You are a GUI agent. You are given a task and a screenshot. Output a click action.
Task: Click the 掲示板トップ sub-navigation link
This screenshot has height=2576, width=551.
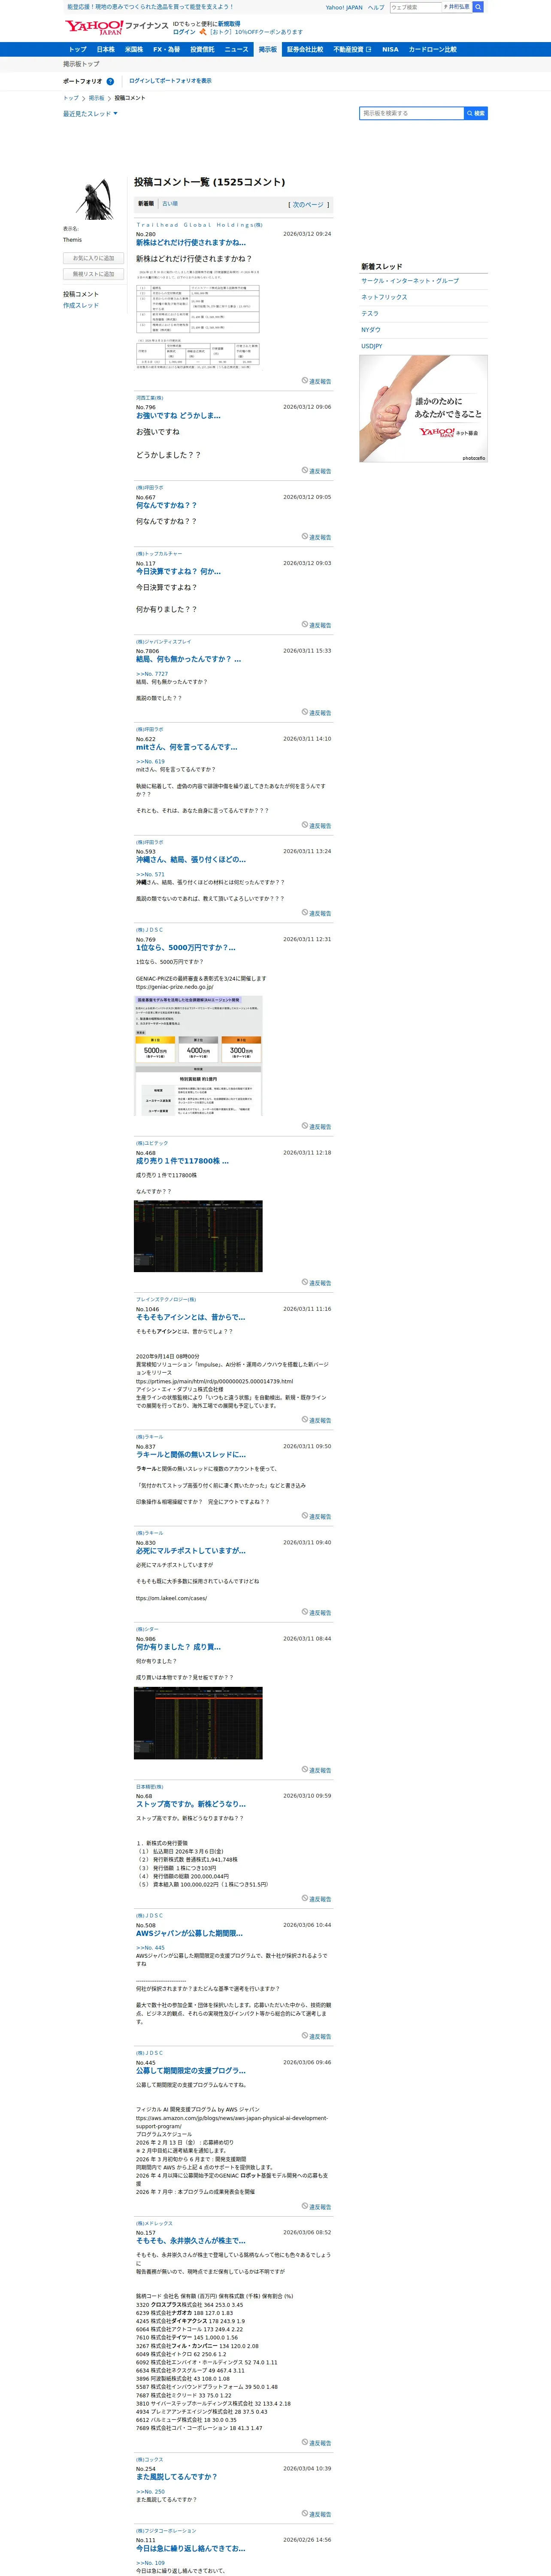click(x=81, y=64)
